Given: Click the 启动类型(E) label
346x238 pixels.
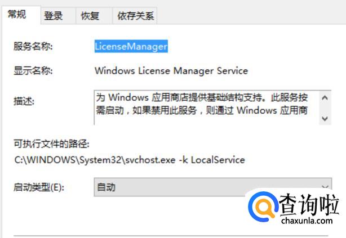Looking at the screenshot, I should pyautogui.click(x=39, y=187).
